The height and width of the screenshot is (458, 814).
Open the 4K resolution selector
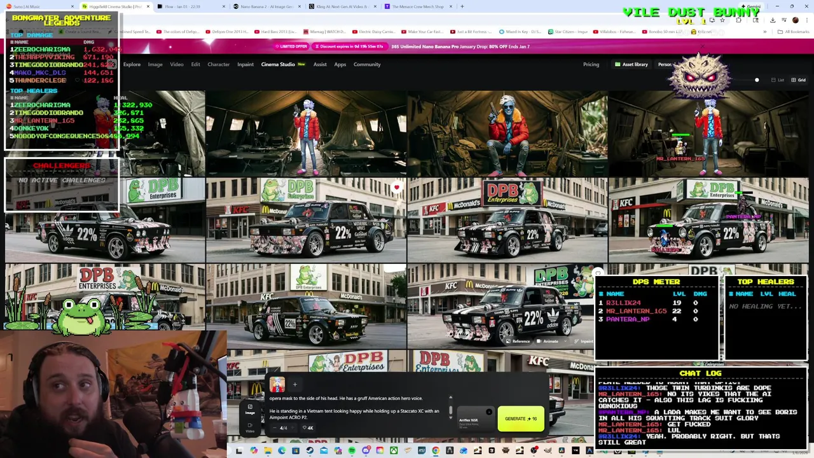[x=308, y=428]
